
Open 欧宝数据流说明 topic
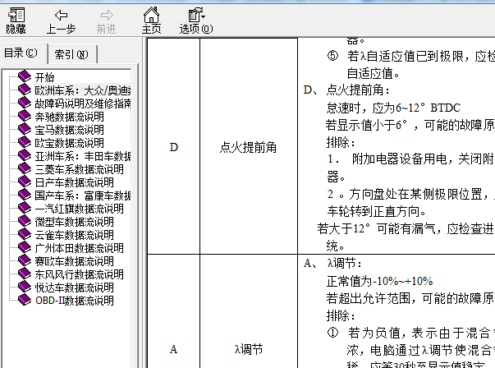[x=69, y=143]
